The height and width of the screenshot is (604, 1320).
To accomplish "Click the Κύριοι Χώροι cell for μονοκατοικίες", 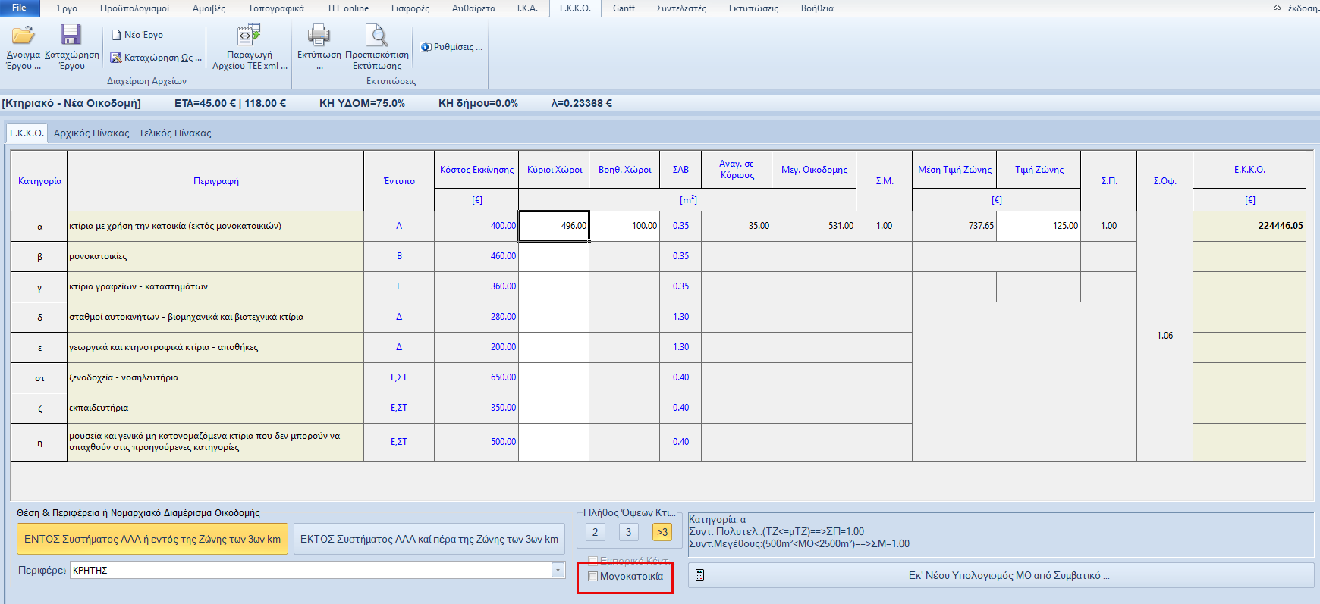I will coord(554,256).
